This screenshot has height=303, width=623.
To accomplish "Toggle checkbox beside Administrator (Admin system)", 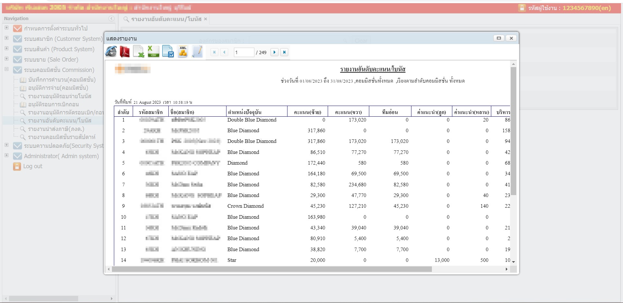I will [17, 156].
